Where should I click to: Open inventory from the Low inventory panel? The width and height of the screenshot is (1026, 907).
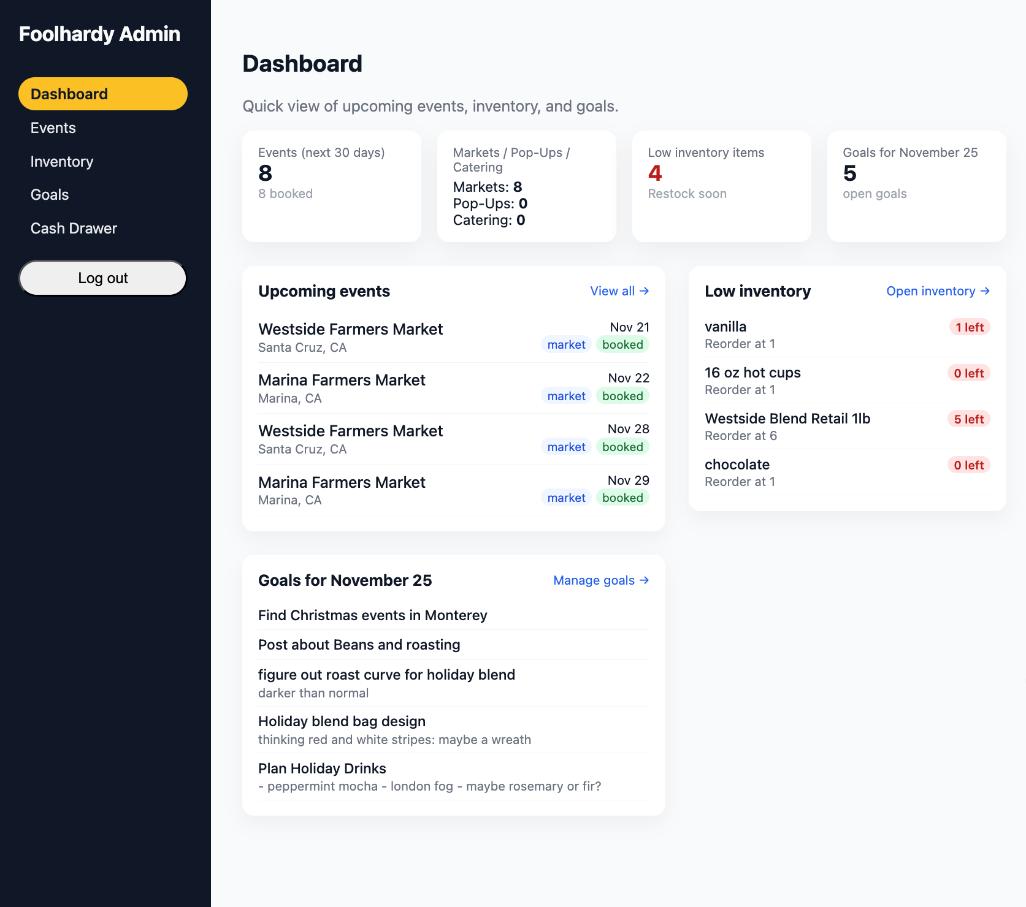[x=937, y=291]
